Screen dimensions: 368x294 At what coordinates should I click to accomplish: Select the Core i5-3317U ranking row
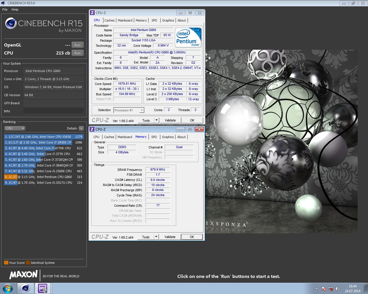[44, 183]
